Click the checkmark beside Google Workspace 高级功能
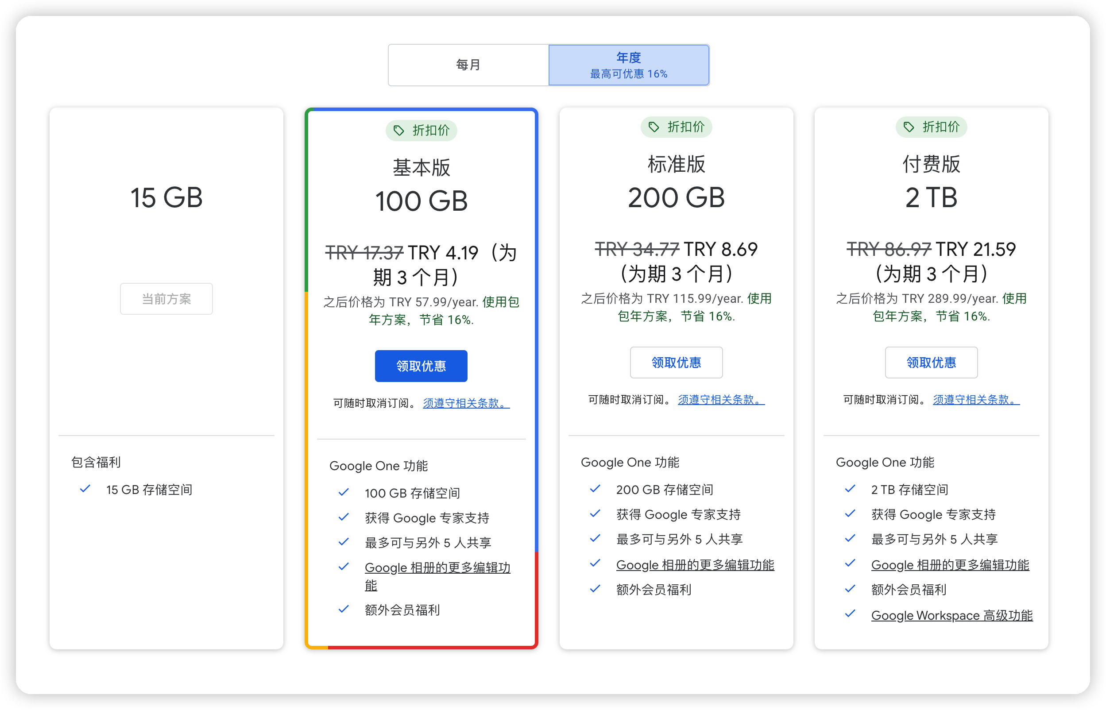 coord(850,614)
